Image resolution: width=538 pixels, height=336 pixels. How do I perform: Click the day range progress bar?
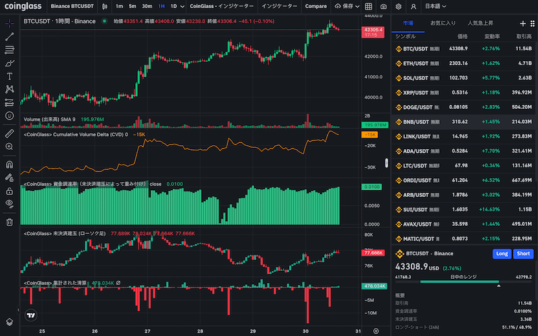click(464, 282)
